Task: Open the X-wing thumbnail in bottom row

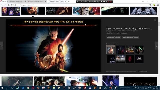Action: pos(17,81)
